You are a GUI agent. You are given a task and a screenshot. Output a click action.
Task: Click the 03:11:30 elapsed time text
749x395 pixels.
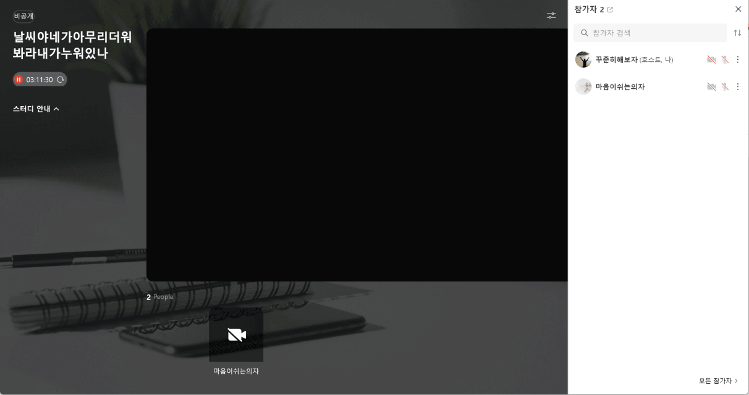pyautogui.click(x=40, y=80)
